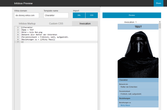Viewport: 167px width, 110px height.
Task: Import via the CSS button
Action: pyautogui.click(x=92, y=15)
